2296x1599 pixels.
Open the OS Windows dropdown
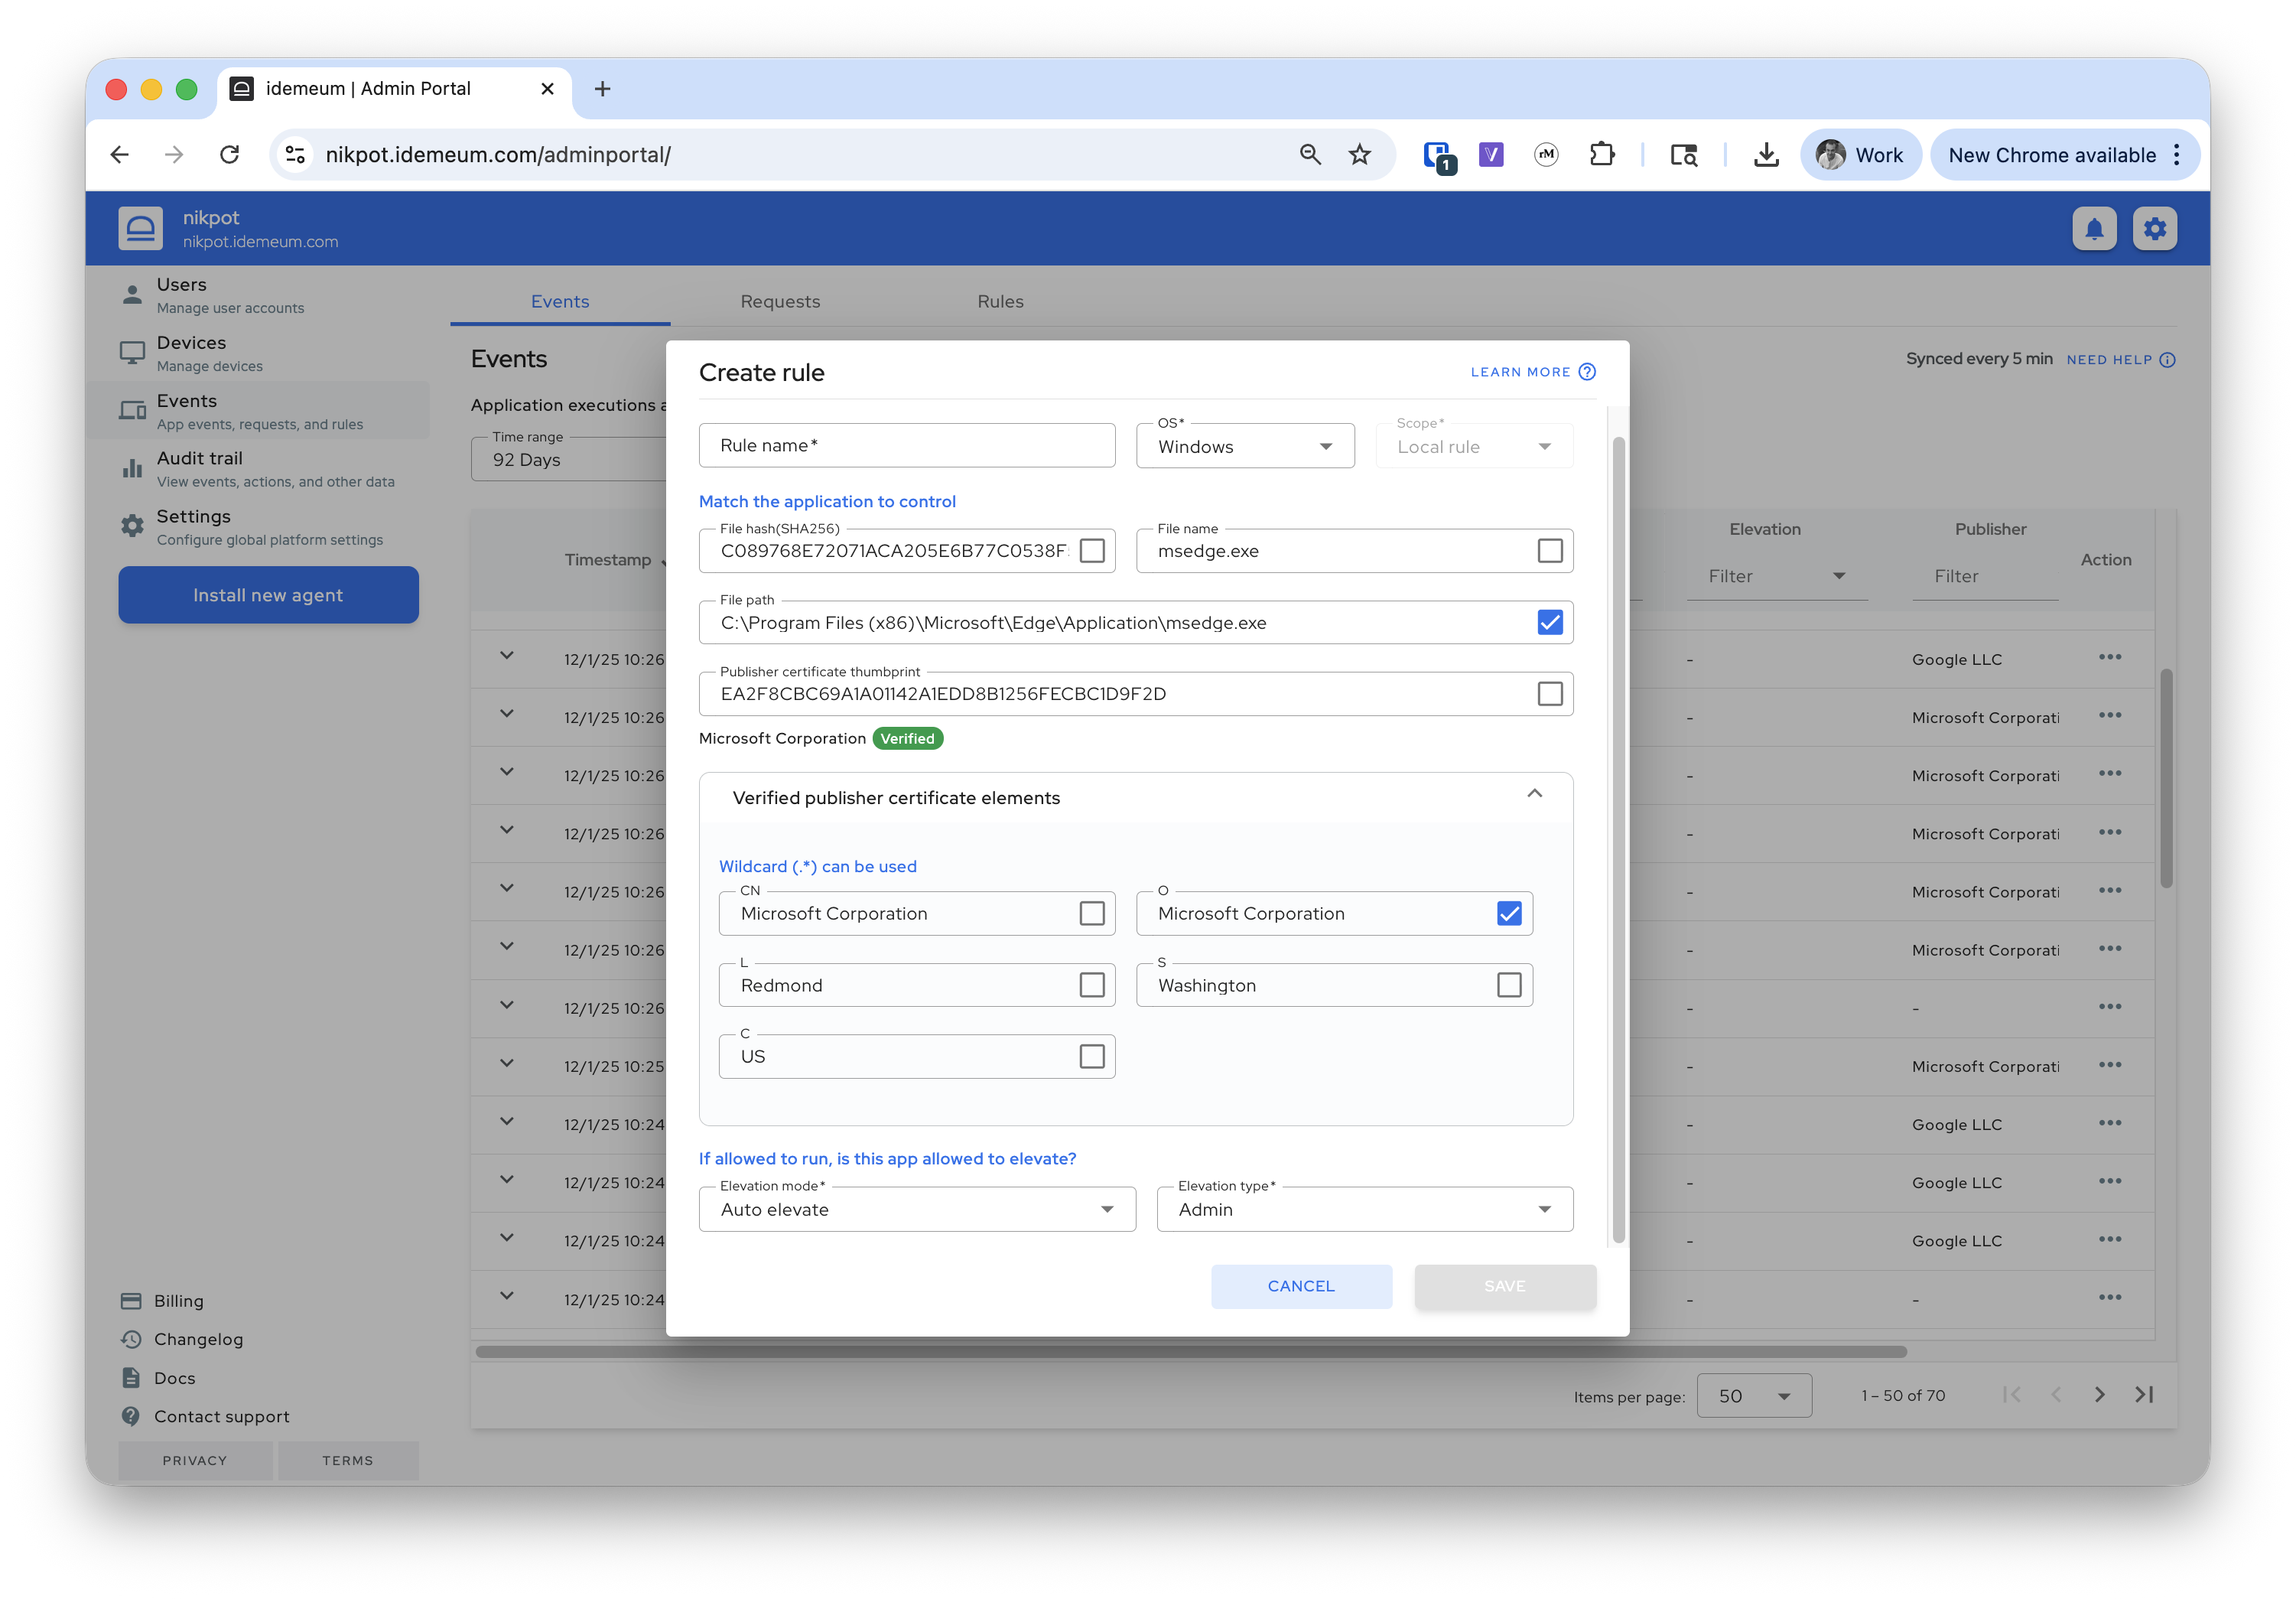click(x=1244, y=446)
